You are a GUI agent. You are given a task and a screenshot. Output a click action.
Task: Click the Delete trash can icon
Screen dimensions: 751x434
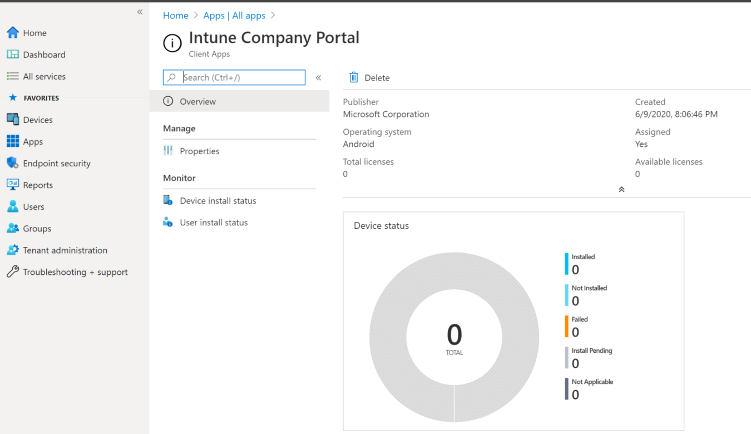(354, 77)
